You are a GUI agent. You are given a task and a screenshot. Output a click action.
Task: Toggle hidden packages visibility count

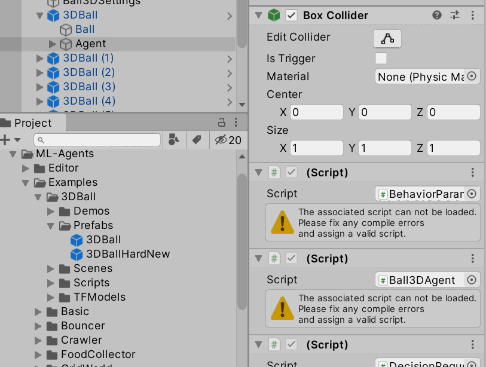pos(228,140)
